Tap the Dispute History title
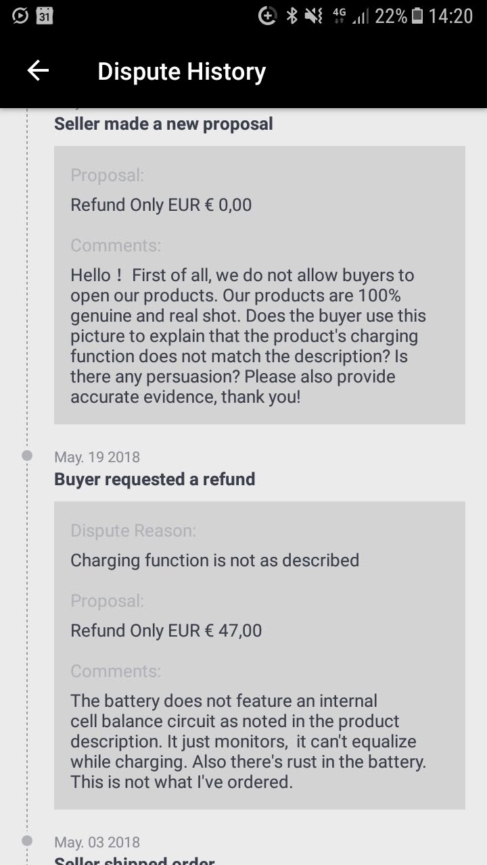 pyautogui.click(x=181, y=72)
